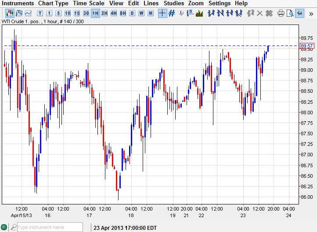317x232 pixels.
Task: Open the Studies menu
Action: [x=173, y=4]
